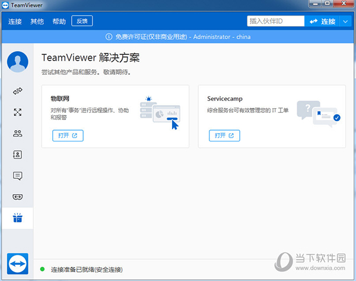Open Computers & Contacts people icon
This screenshot has height=281, width=356.
[17, 133]
